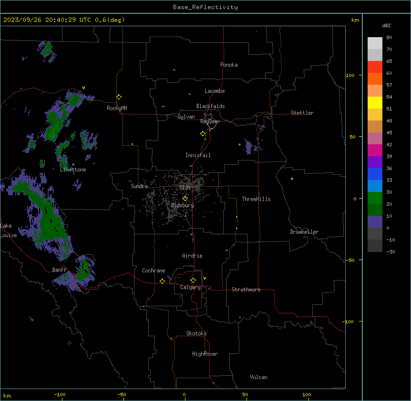Click the Vulcan label
This screenshot has height=401, width=411.
click(x=258, y=377)
